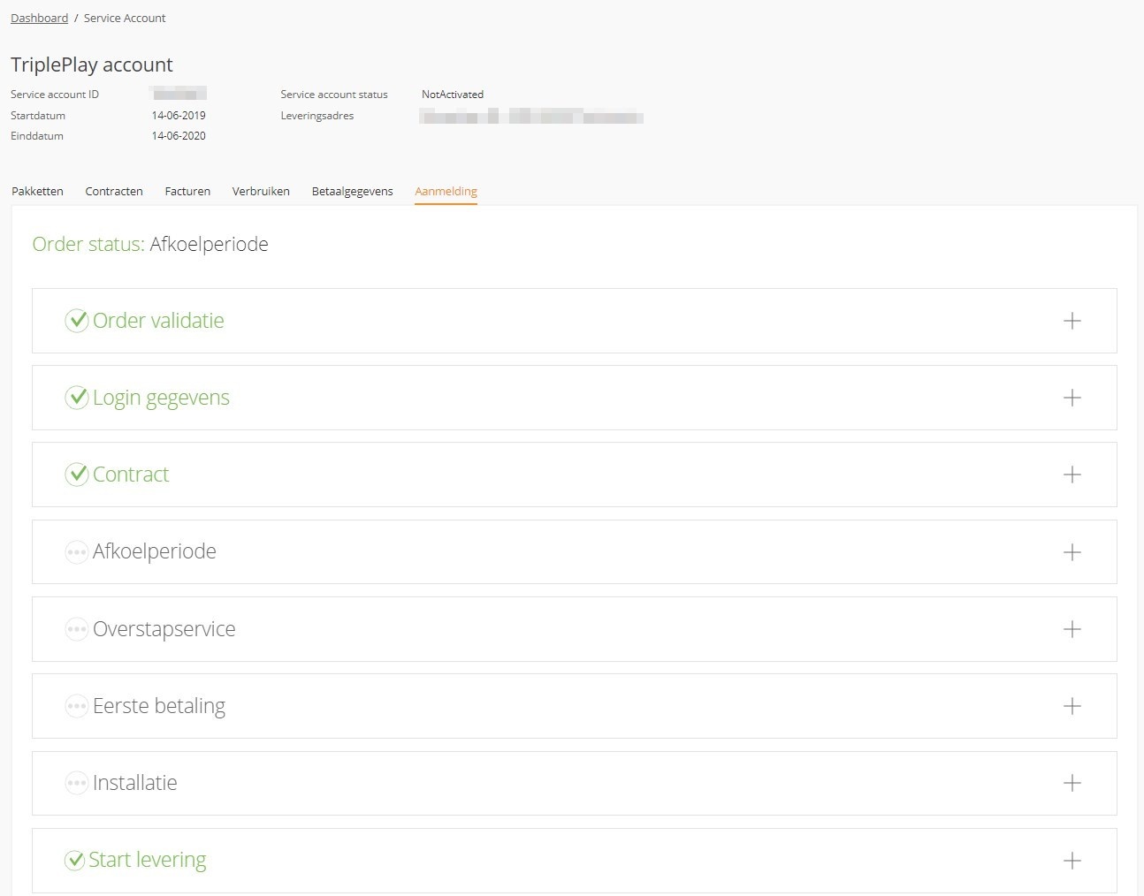Select the Aanmelding tab
This screenshot has width=1144, height=896.
point(446,192)
